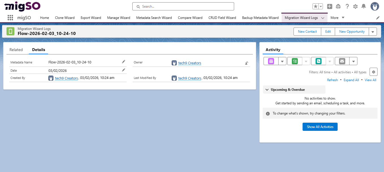The image size is (384, 172).
Task: Click the Created By avatar icon
Action: (x=51, y=78)
